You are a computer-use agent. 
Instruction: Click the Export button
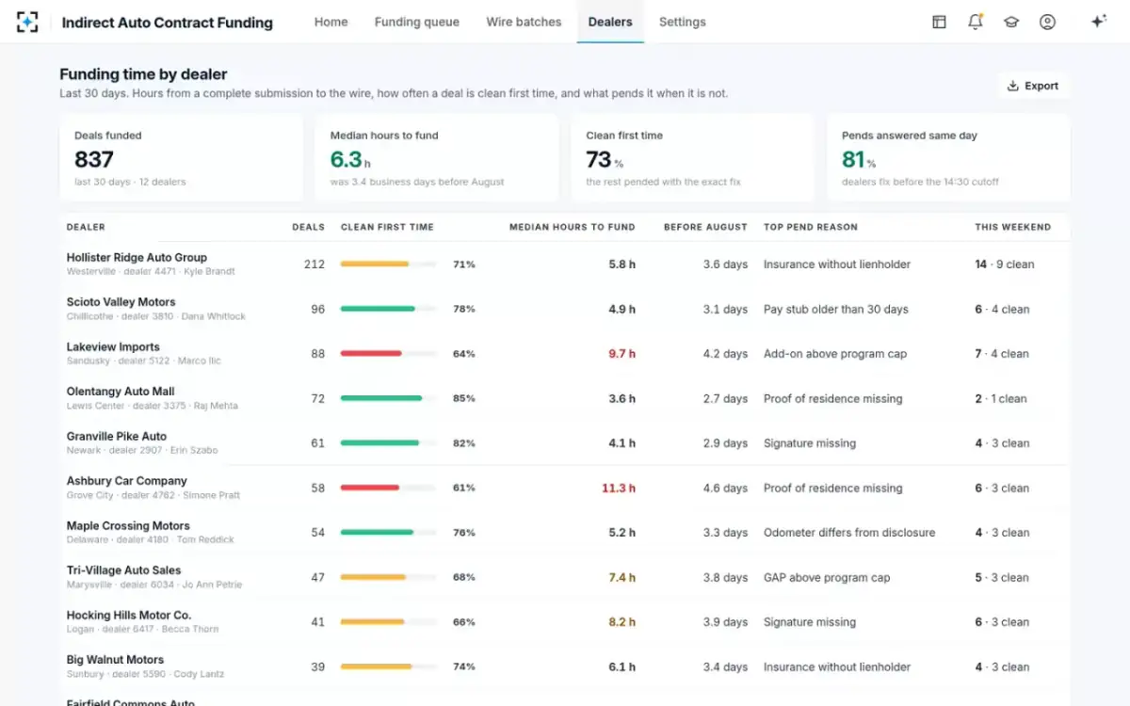tap(1033, 86)
